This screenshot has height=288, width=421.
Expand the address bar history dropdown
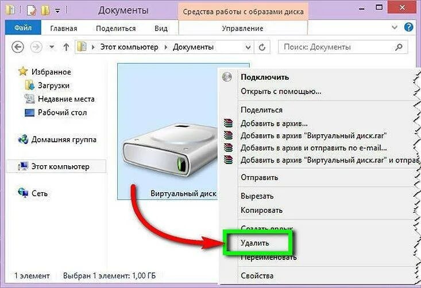tap(248, 48)
